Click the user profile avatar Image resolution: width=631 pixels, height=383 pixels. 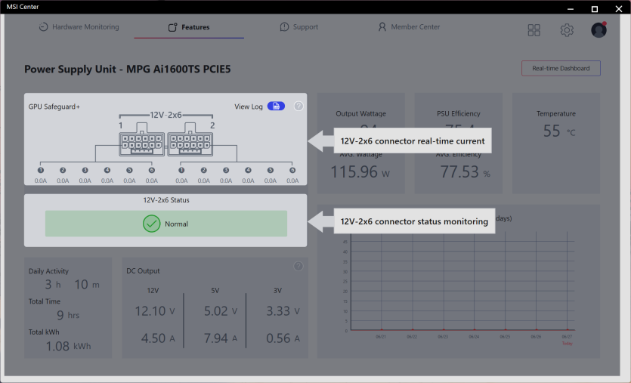pos(599,29)
